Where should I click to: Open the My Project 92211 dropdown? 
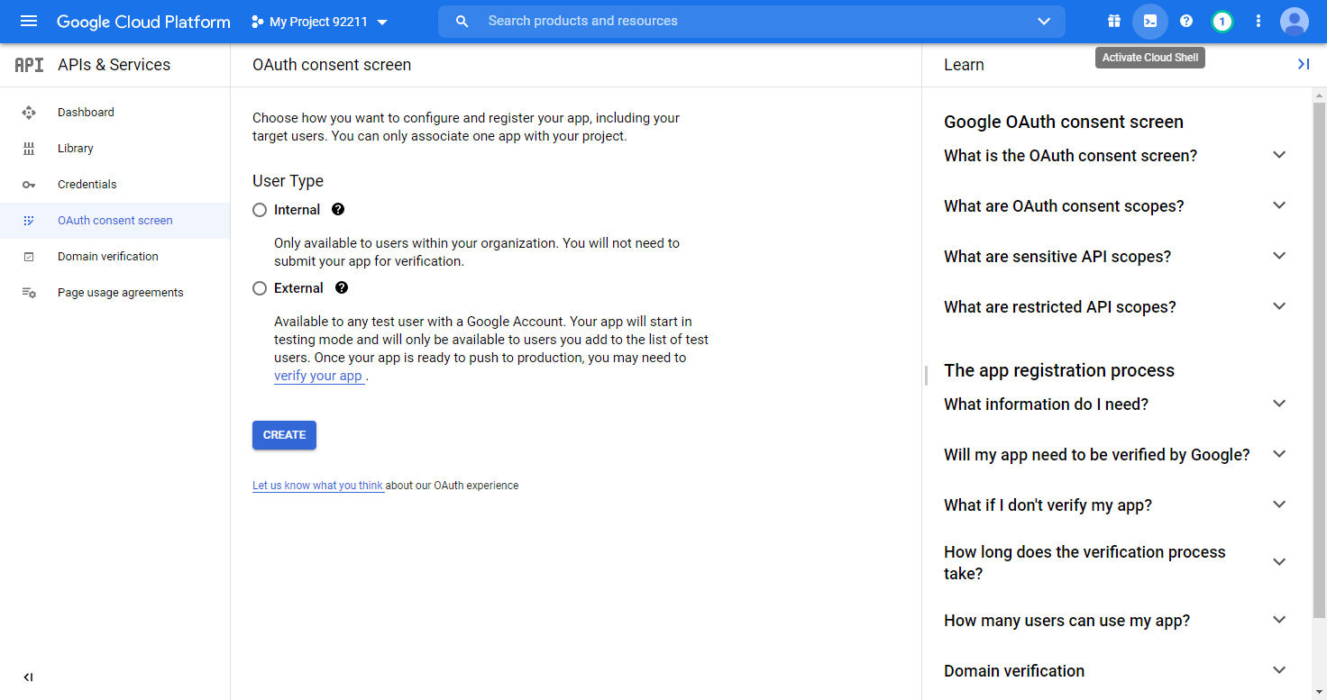319,22
